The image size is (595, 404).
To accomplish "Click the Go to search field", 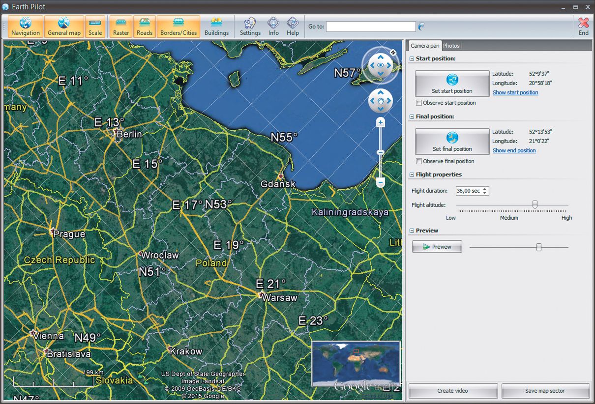I will [x=371, y=27].
